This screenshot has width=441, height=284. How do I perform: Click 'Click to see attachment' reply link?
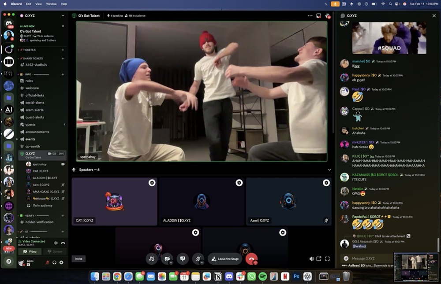(390, 236)
